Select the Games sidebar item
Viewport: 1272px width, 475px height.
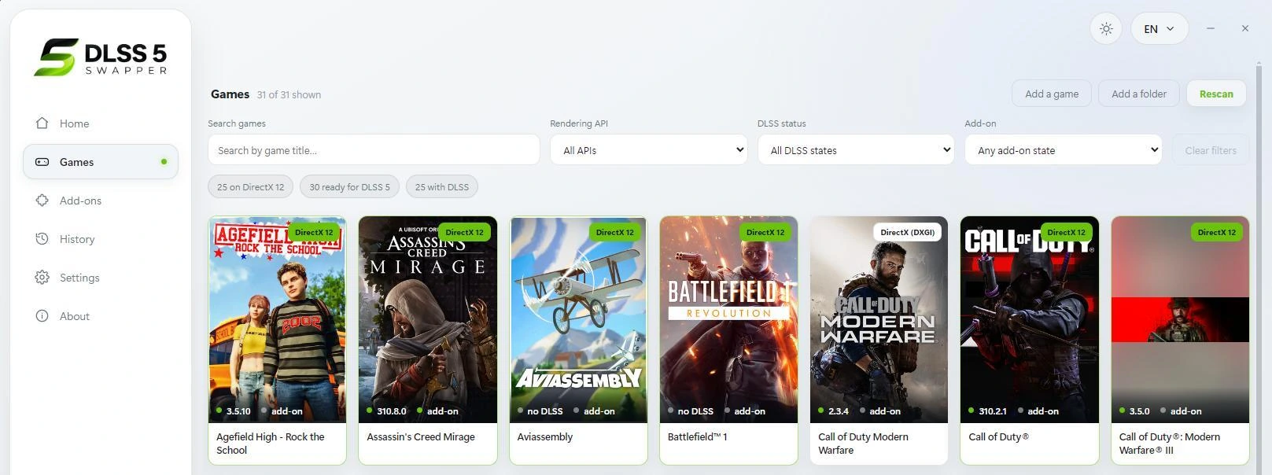pyautogui.click(x=101, y=162)
